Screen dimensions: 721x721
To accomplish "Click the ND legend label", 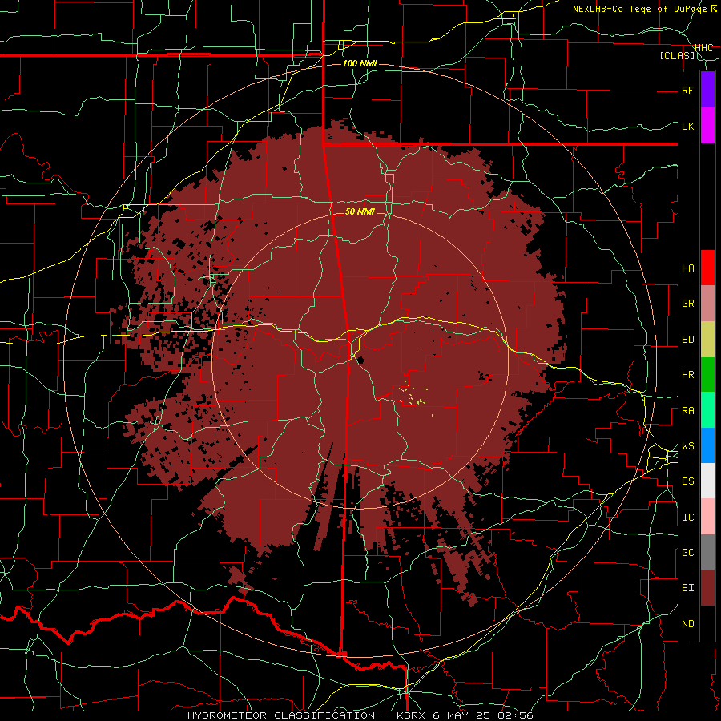I will click(x=687, y=624).
